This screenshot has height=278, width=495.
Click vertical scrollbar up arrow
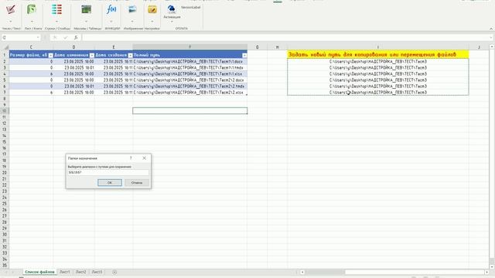492,46
